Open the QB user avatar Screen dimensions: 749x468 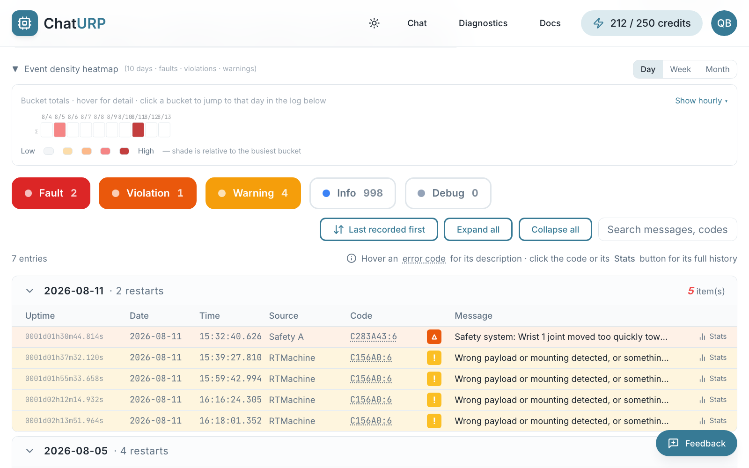724,23
